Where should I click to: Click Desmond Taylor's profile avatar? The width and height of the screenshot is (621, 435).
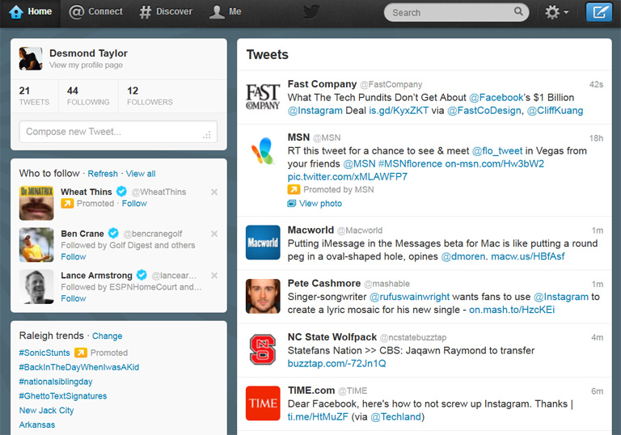pyautogui.click(x=31, y=59)
